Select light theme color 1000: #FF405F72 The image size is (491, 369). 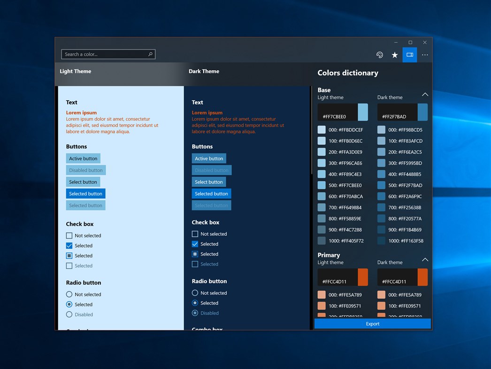click(341, 241)
